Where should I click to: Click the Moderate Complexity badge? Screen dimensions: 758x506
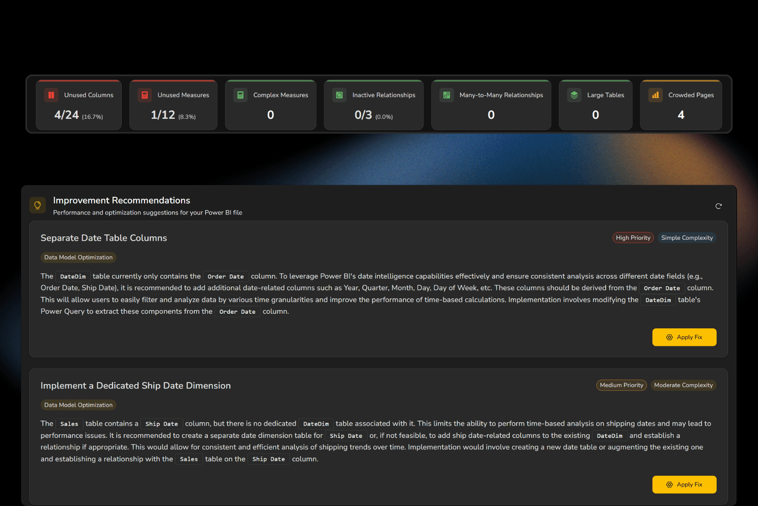tap(683, 385)
